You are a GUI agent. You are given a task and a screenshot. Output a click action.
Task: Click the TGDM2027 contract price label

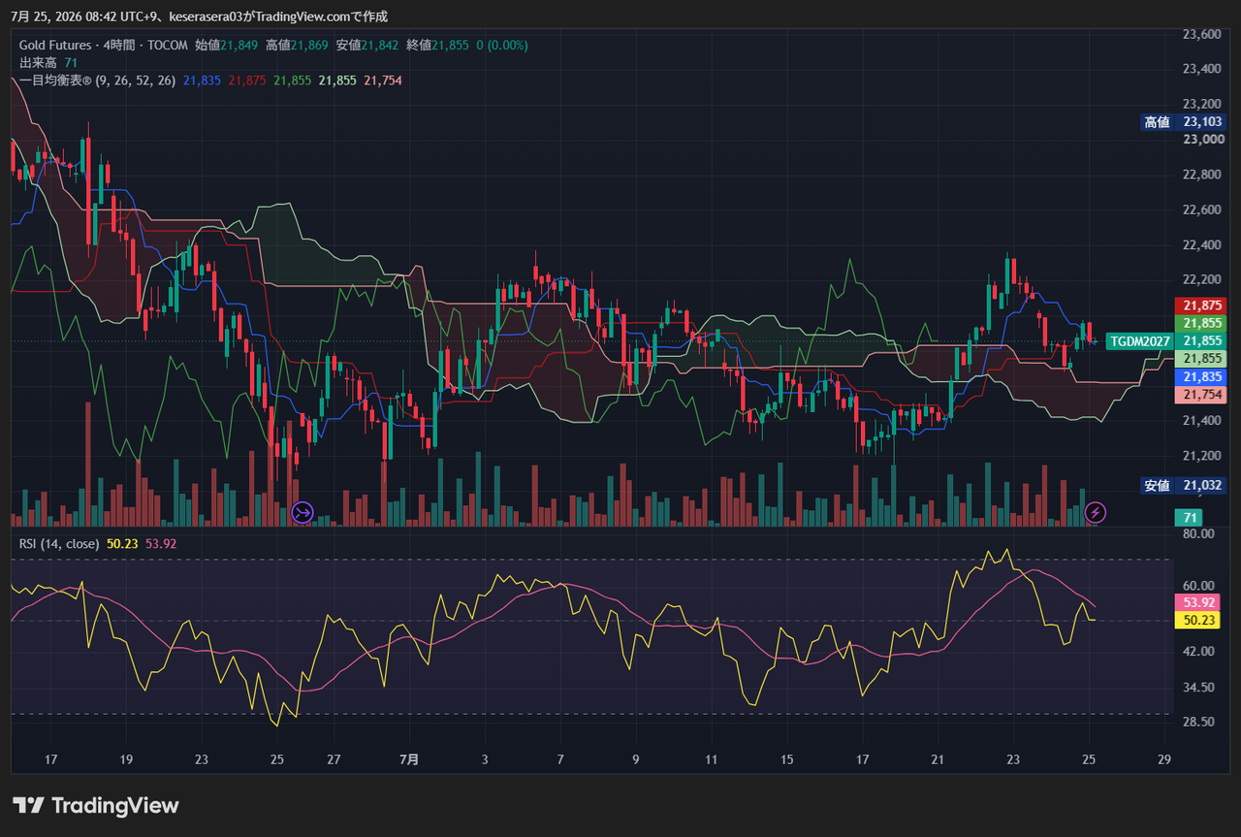[x=1139, y=341]
